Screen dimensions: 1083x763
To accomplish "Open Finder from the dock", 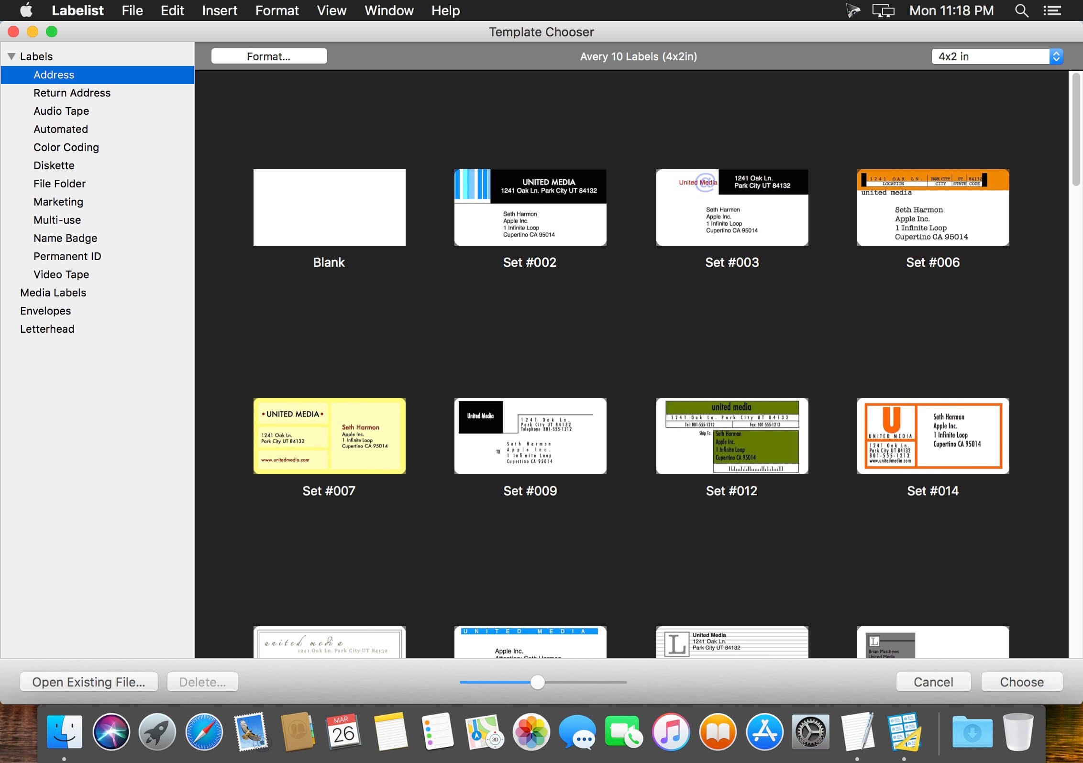I will click(65, 731).
